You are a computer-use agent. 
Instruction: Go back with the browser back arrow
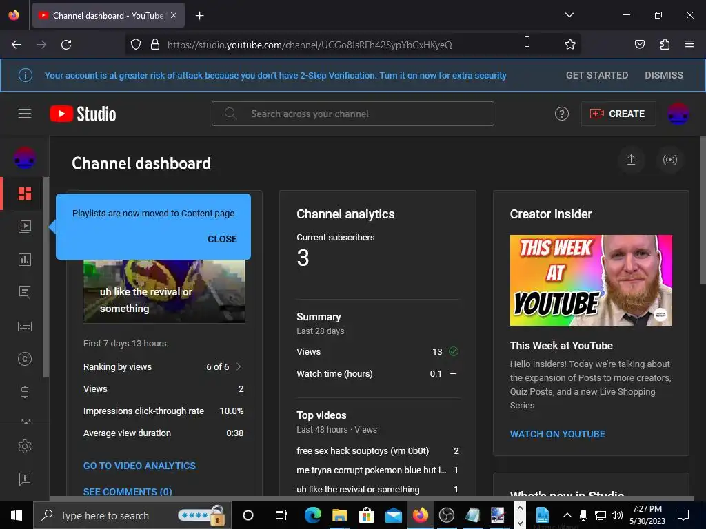pos(17,45)
